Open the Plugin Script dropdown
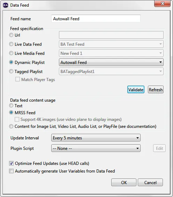Screen dimensions: 173x197 pos(96,148)
